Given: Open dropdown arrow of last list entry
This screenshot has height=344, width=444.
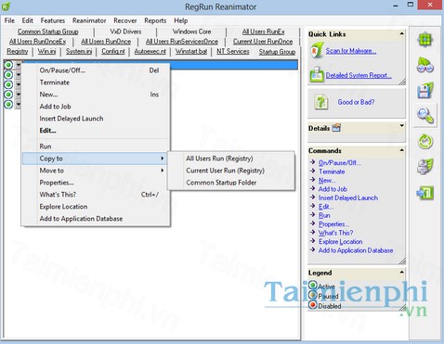Looking at the screenshot, I should (19, 104).
